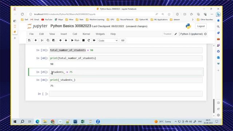Open the YouTube bookmark

pyautogui.click(x=47, y=20)
